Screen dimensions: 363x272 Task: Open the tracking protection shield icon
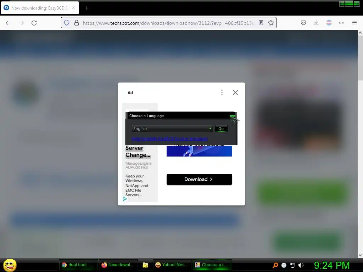67,23
